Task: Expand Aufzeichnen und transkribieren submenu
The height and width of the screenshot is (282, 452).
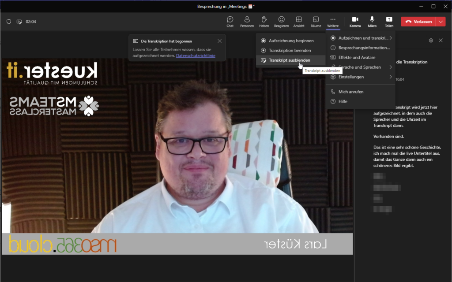Action: tap(361, 38)
